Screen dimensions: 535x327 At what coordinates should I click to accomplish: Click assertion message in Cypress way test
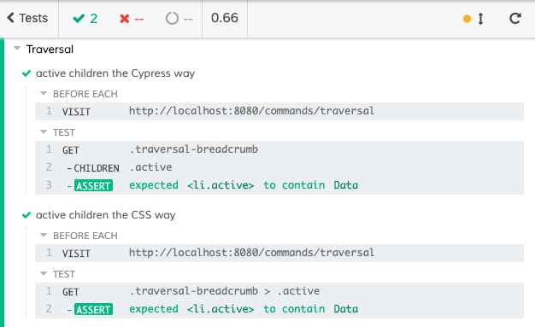244,185
